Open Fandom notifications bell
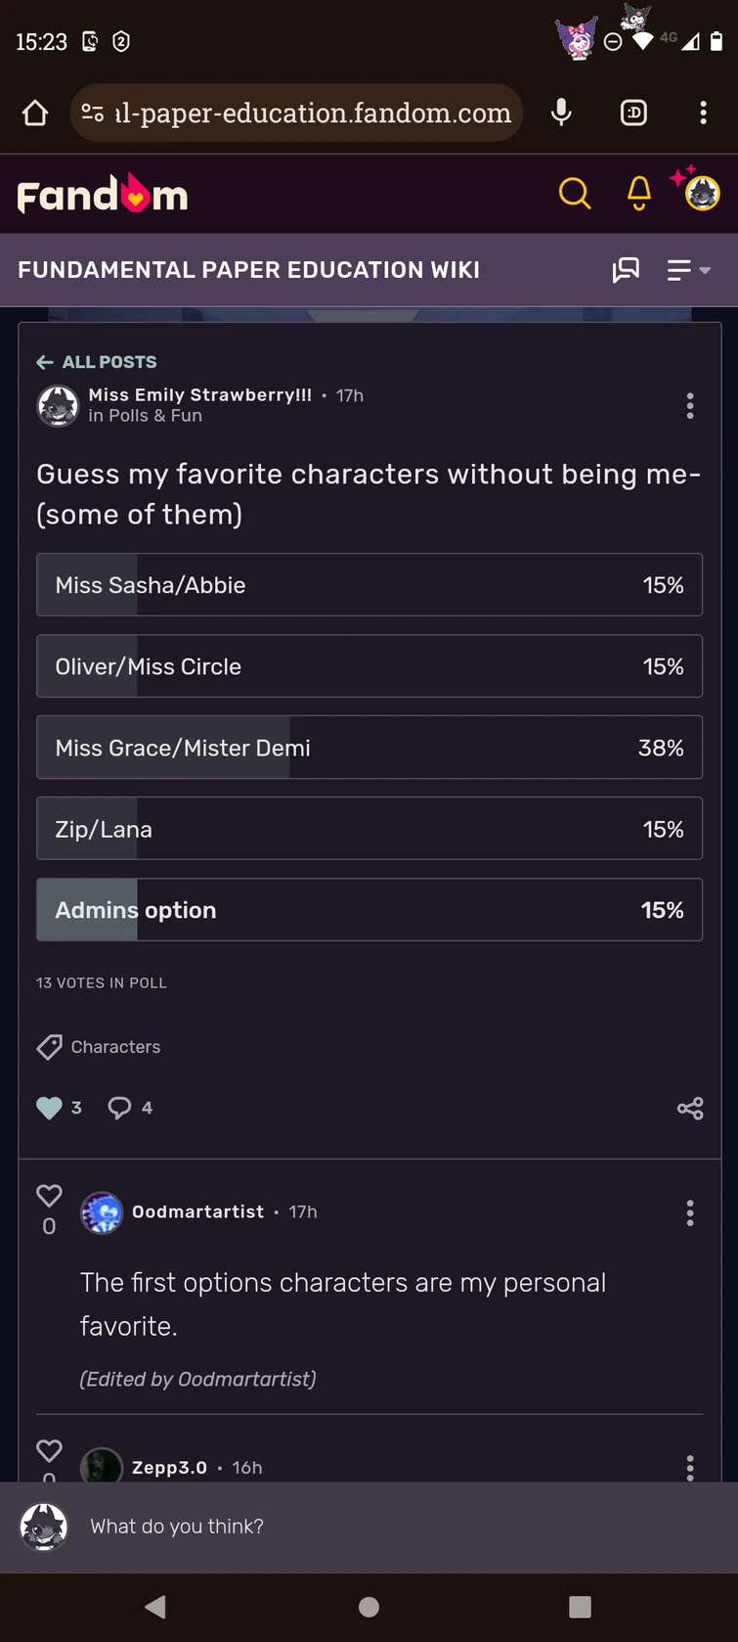Screen dimensions: 738x1642 [x=638, y=193]
